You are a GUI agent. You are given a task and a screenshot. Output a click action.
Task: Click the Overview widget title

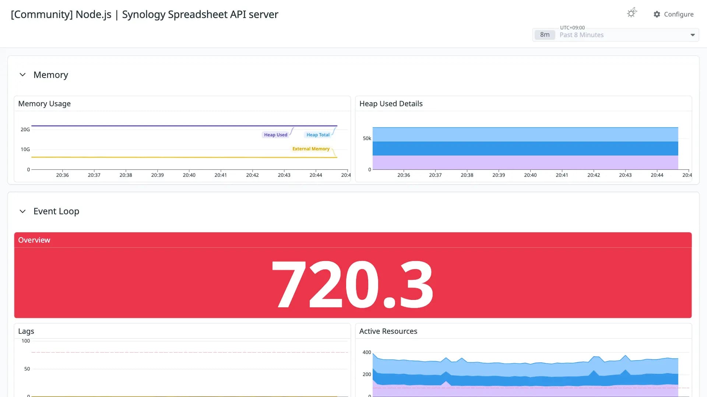[34, 240]
